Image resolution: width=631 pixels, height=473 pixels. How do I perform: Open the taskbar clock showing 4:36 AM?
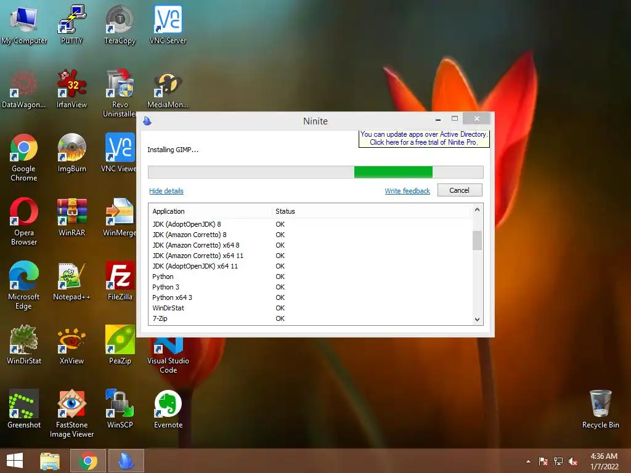tap(604, 461)
